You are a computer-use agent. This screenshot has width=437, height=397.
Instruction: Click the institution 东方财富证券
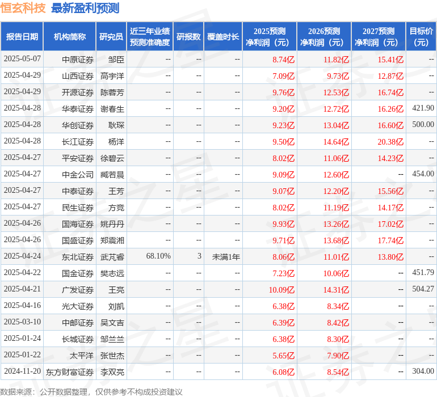(x=70, y=372)
